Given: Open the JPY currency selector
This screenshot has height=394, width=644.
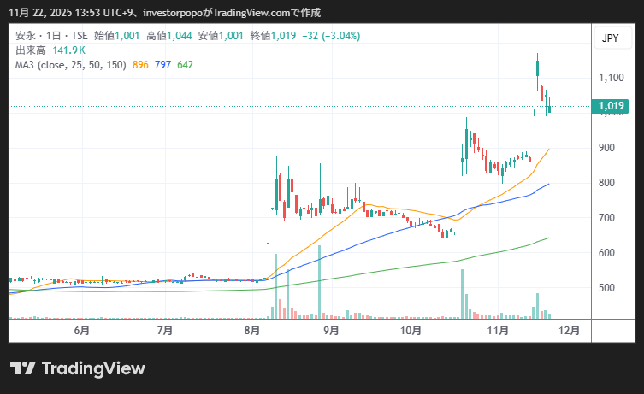Looking at the screenshot, I should (x=610, y=38).
